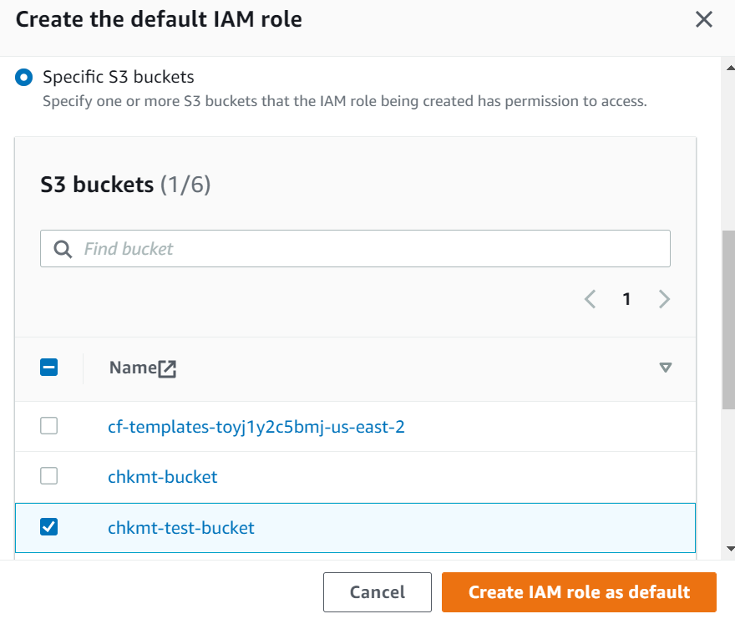Screen dimensions: 735x619
Task: Go to next page with right chevron arrow
Action: (664, 298)
